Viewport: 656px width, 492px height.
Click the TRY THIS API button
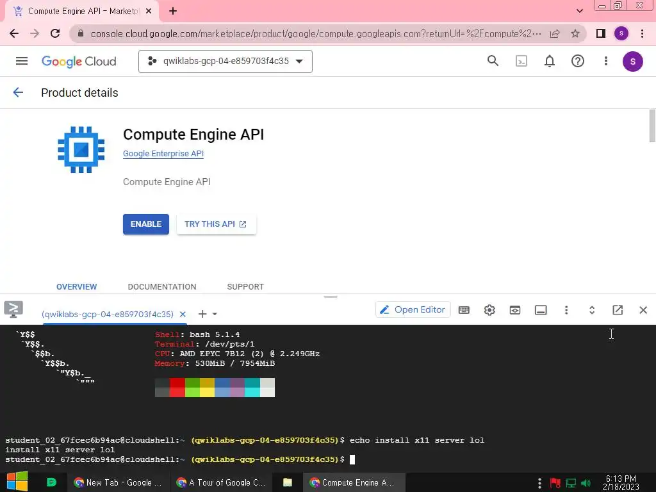217,224
